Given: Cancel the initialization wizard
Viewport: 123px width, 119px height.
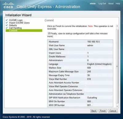Looking at the screenshot, I should [113, 111].
